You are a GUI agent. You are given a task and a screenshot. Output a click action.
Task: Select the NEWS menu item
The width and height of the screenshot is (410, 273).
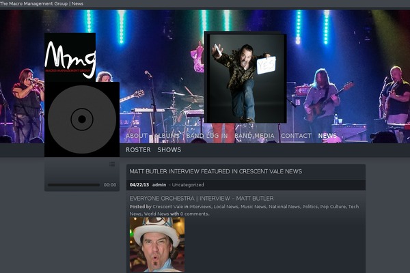click(327, 136)
